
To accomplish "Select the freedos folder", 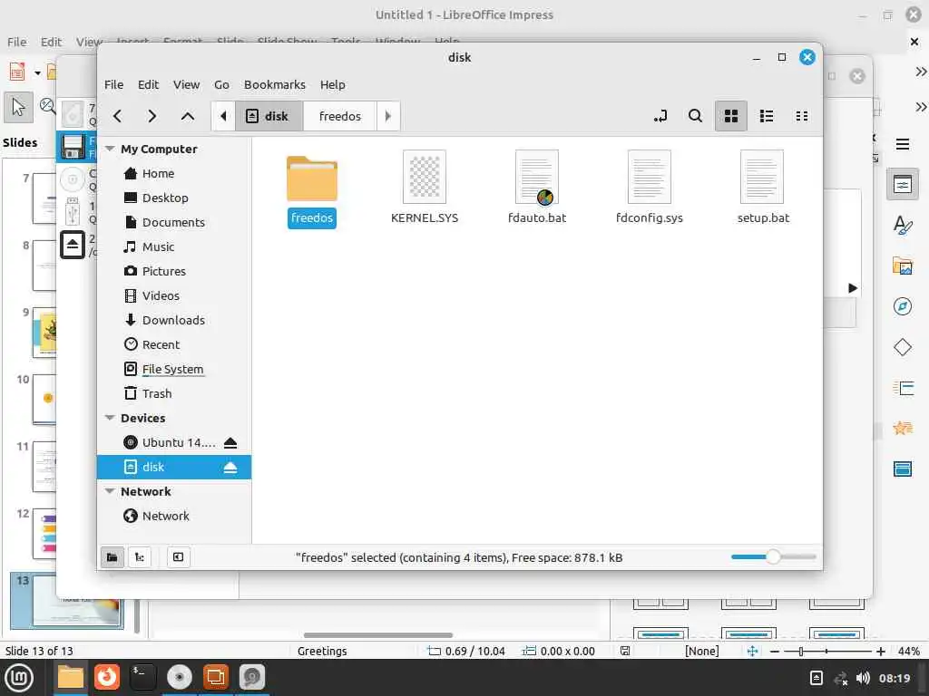I will (312, 190).
